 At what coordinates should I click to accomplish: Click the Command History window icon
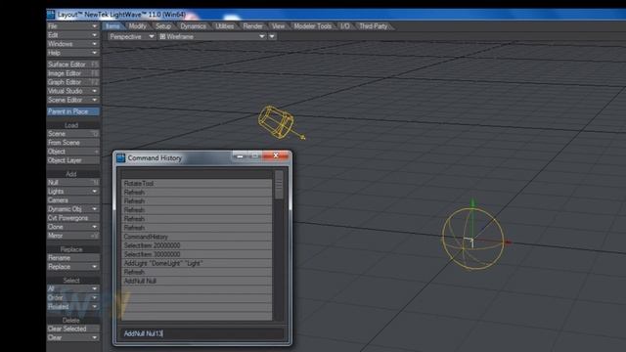tap(120, 158)
